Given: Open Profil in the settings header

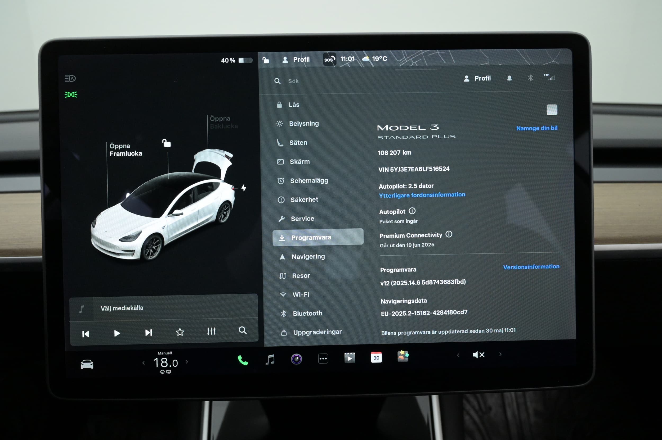Looking at the screenshot, I should [x=477, y=78].
